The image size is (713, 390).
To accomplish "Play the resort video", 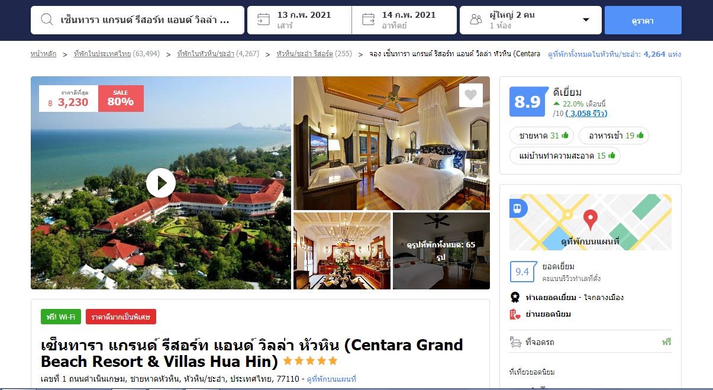I will click(161, 183).
